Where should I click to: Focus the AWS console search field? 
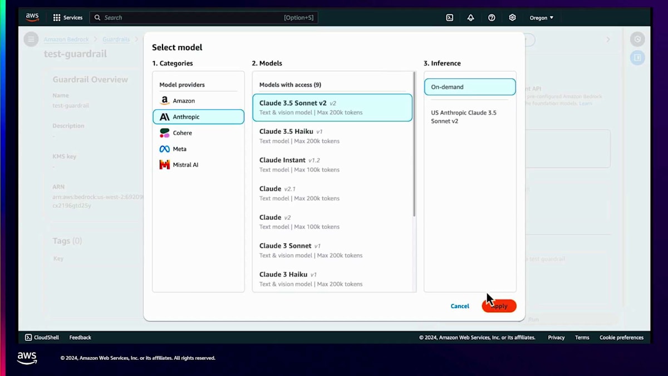tap(204, 18)
